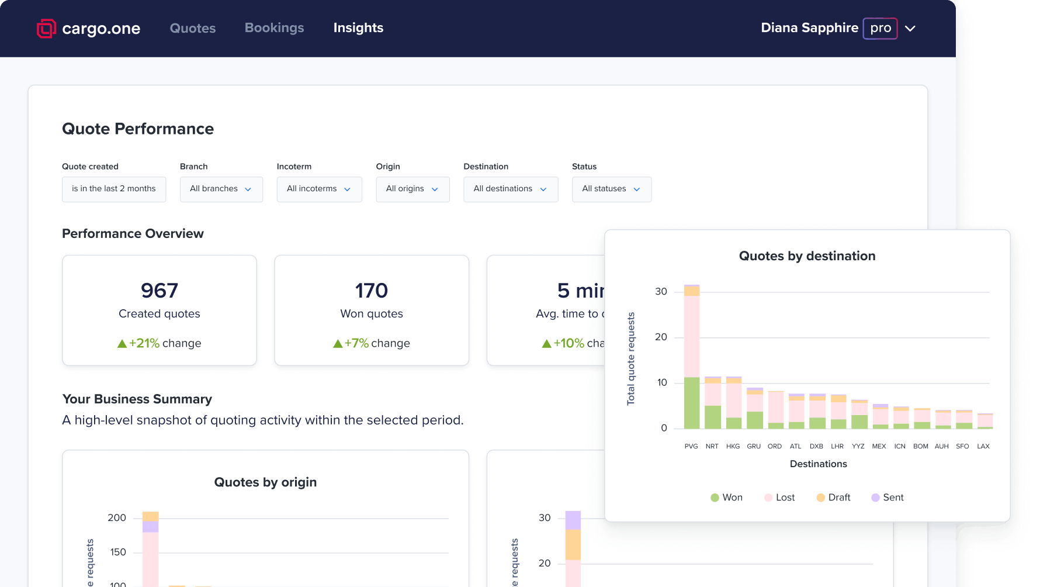Click the tallest PVG bar in destinations chart
This screenshot has height=587, width=1040.
[x=691, y=357]
